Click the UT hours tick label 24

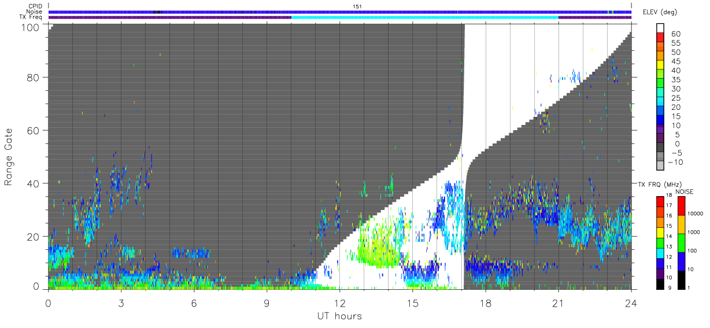click(631, 303)
